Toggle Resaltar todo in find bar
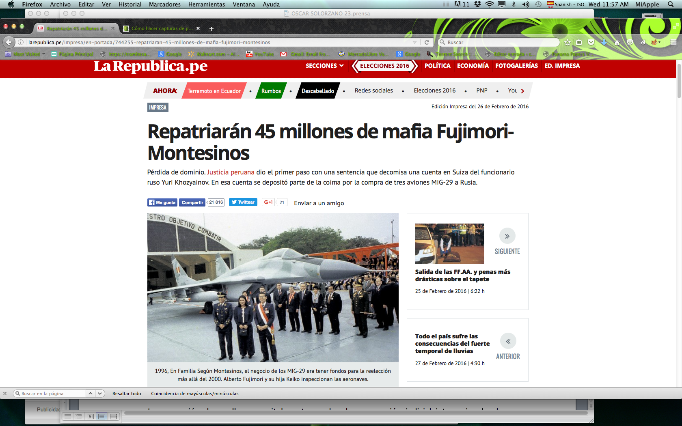The height and width of the screenshot is (426, 682). 127,394
